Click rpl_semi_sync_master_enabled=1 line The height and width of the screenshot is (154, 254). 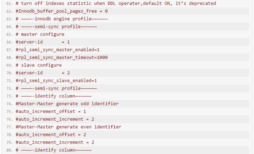tap(58, 50)
